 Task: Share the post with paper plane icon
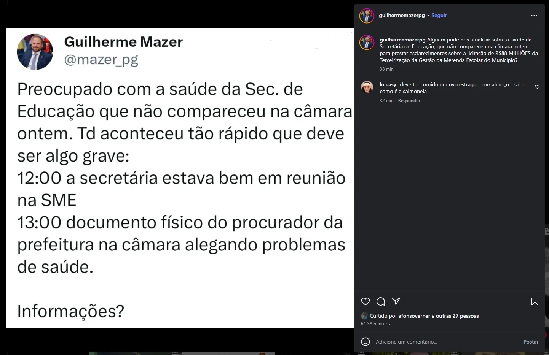396,301
